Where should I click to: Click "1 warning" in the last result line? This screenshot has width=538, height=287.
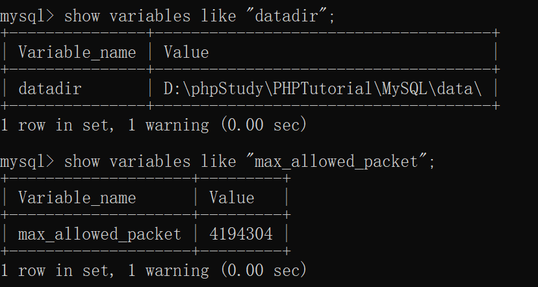coord(168,271)
